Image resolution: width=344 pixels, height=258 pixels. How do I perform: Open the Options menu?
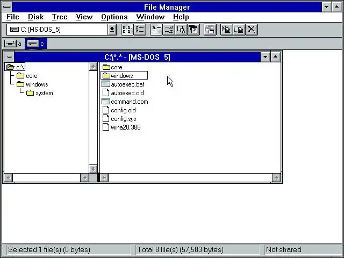114,17
